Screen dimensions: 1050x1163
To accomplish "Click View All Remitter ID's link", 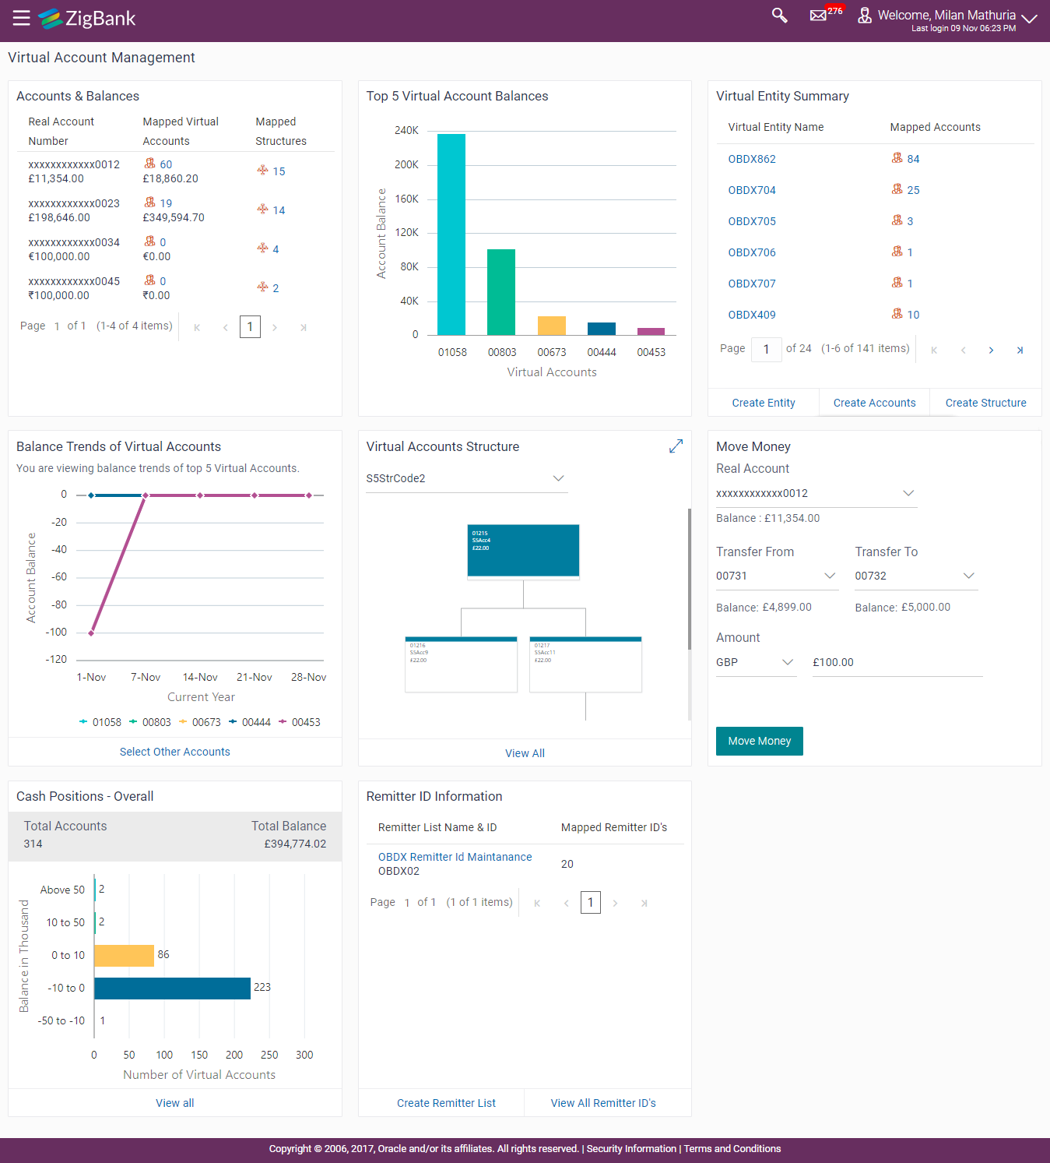I will pyautogui.click(x=603, y=1103).
